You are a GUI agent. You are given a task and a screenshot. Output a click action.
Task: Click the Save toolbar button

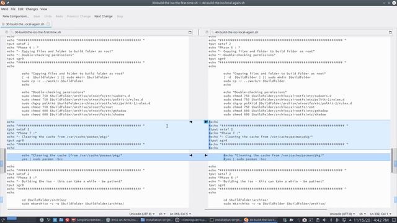tap(37, 16)
